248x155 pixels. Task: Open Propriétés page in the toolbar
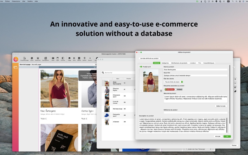coord(24,59)
